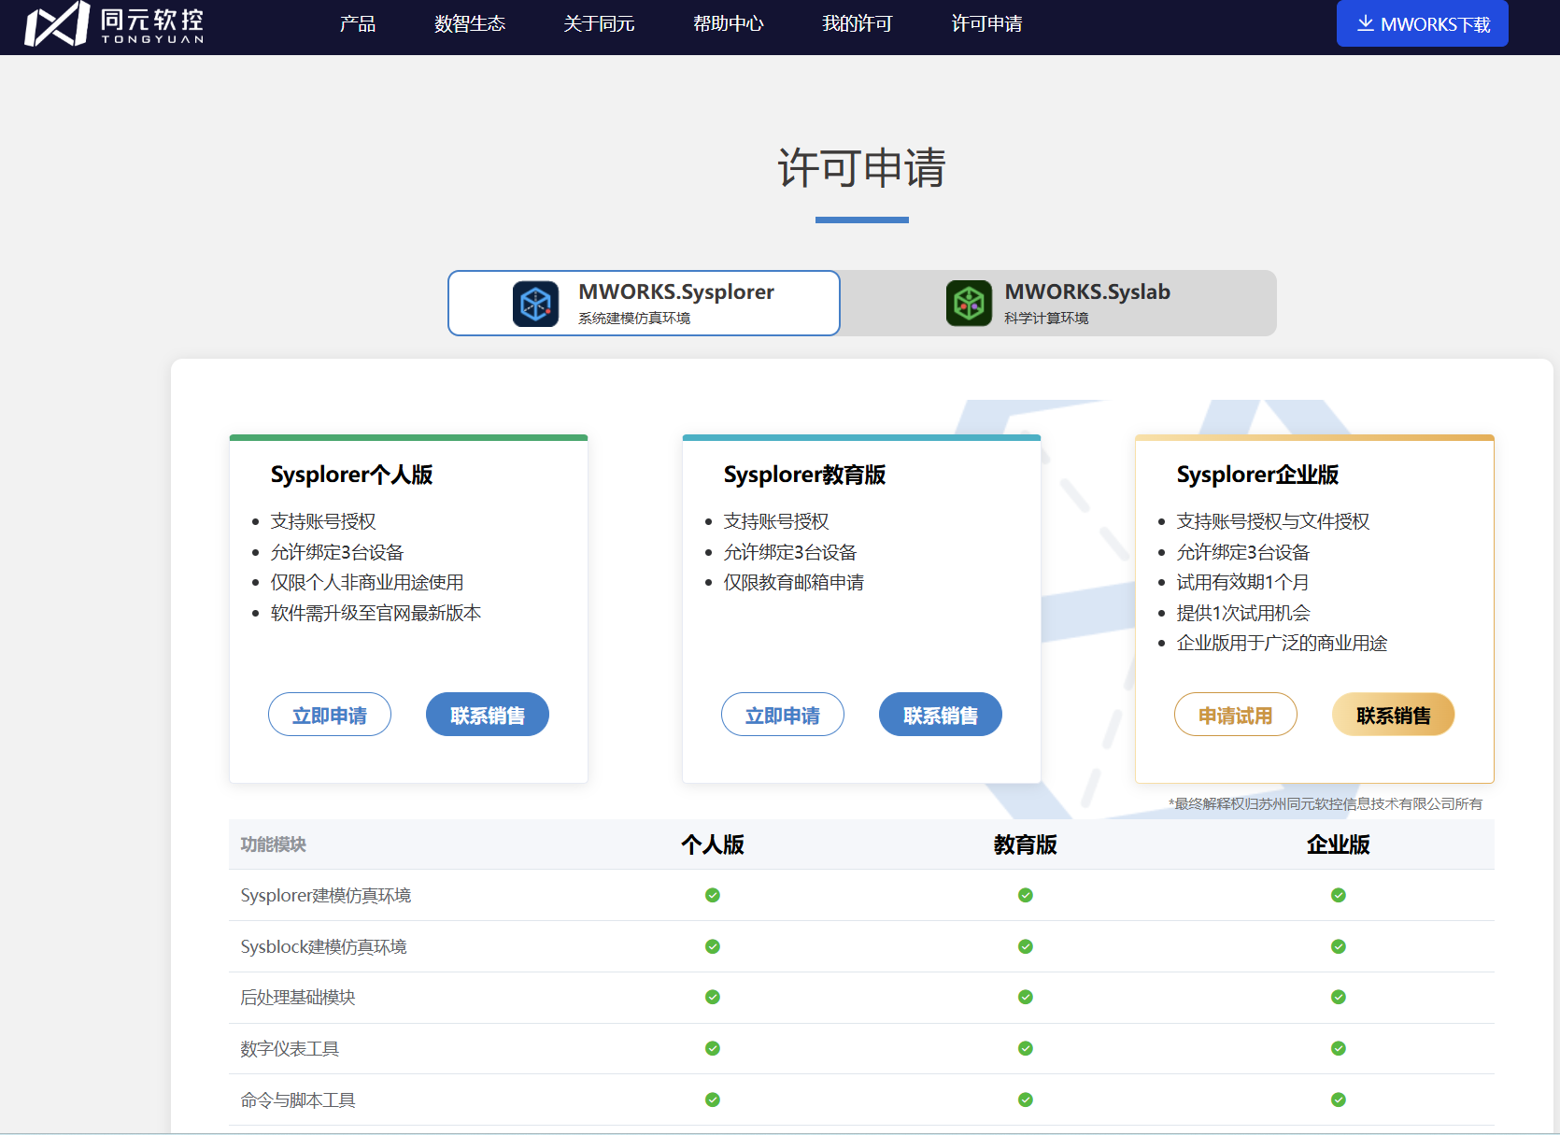Click the 最终解释权 disclaimer note
Viewport: 1560px width, 1135px height.
click(x=1326, y=803)
